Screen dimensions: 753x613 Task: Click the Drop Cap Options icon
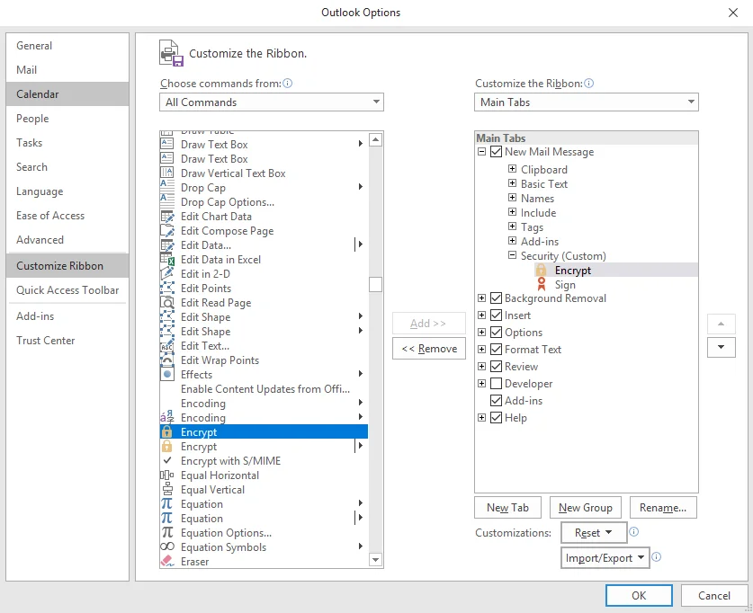point(166,201)
